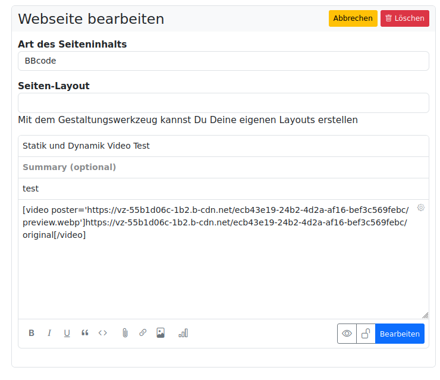Click the textarea resize handle

[425, 315]
